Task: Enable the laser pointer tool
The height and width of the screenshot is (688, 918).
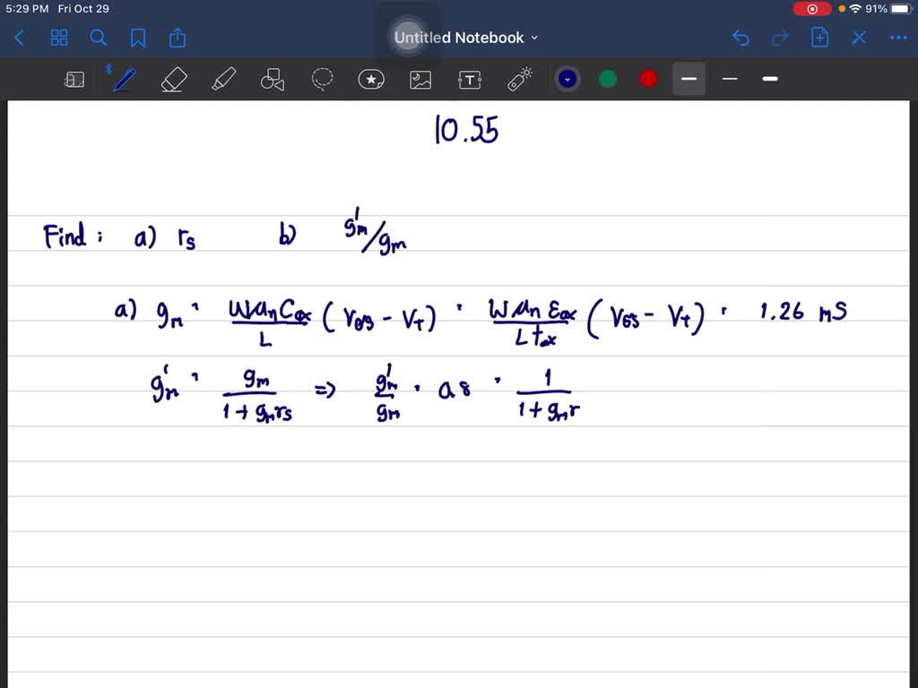Action: coord(519,79)
